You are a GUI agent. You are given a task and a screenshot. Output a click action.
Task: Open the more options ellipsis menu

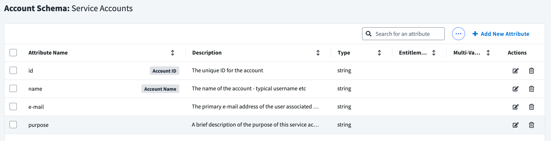tap(458, 34)
